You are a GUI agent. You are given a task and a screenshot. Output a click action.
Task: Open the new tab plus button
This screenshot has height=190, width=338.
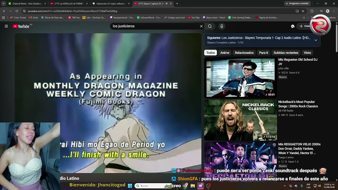(x=177, y=4)
